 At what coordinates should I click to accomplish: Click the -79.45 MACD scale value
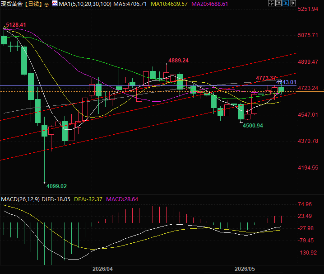(305, 241)
